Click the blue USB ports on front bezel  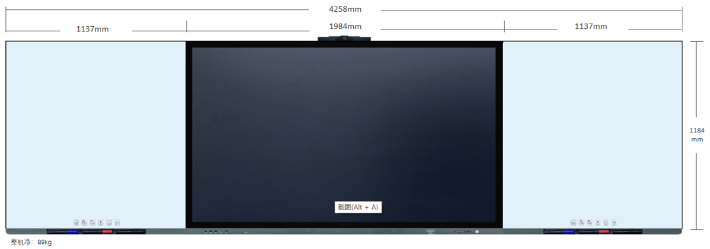(x=212, y=231)
